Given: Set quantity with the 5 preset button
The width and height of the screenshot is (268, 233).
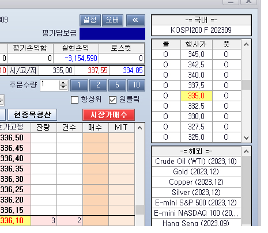Looking at the screenshot, I should tap(117, 85).
